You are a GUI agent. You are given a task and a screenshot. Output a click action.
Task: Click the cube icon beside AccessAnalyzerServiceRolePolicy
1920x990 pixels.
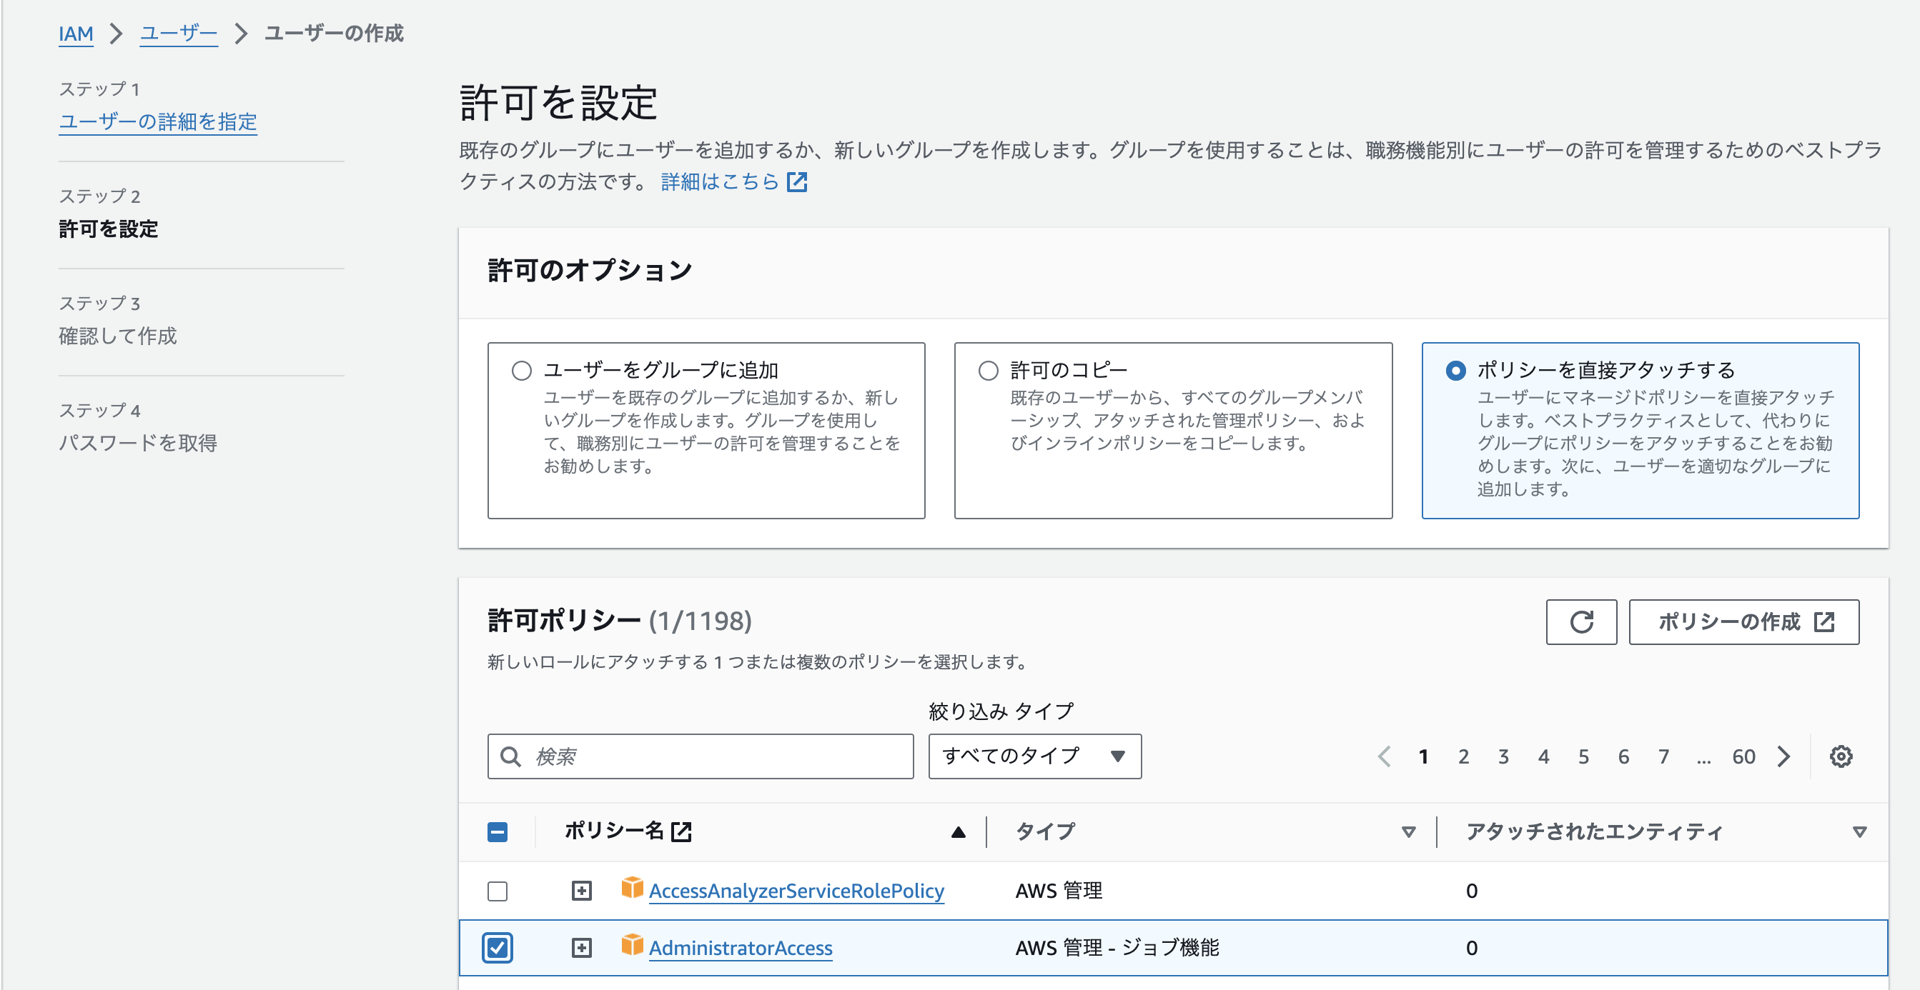tap(631, 889)
